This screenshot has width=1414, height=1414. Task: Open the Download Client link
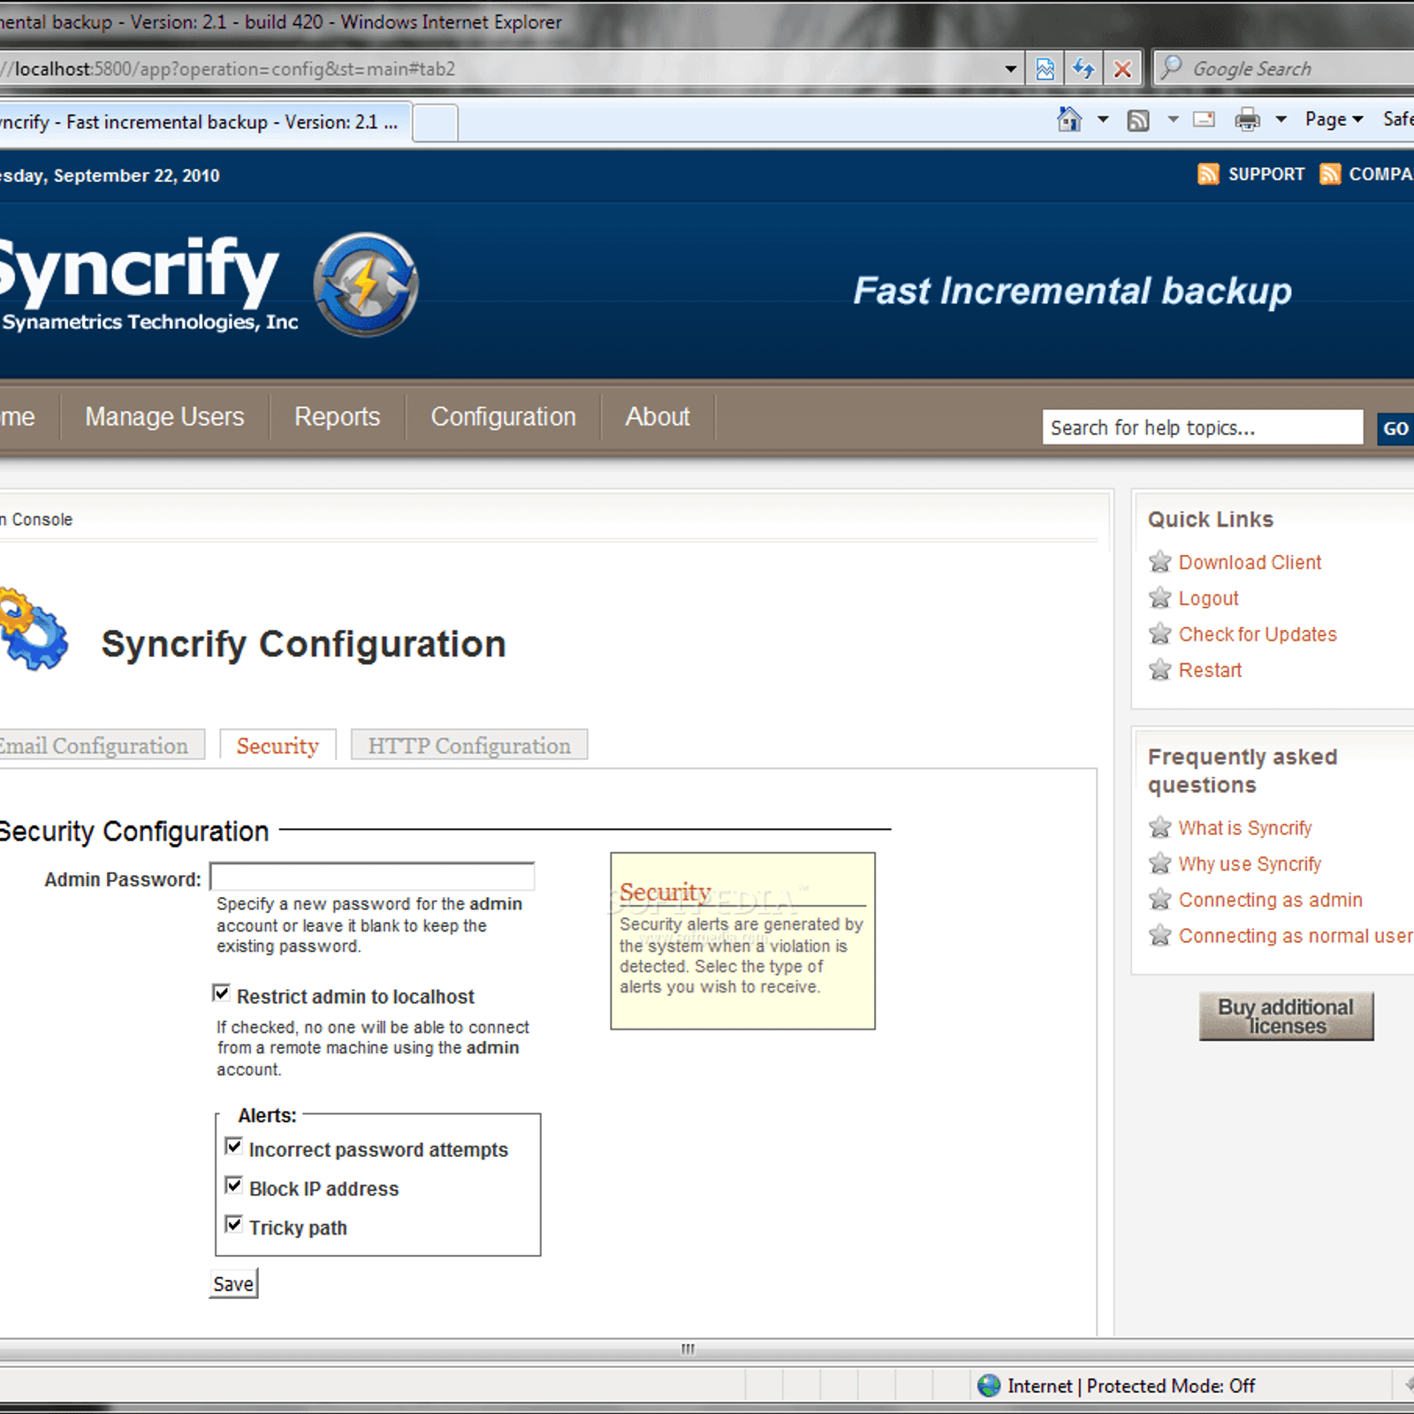[x=1250, y=562]
